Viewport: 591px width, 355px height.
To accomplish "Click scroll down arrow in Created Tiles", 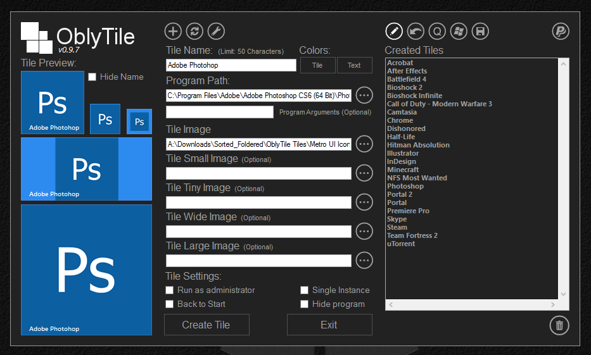I will (563, 294).
